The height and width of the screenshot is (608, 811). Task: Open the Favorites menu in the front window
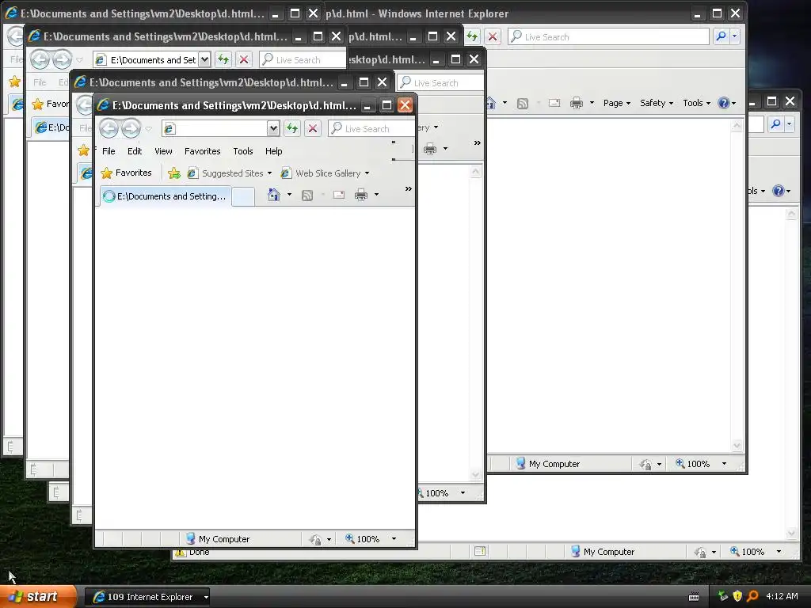[202, 151]
